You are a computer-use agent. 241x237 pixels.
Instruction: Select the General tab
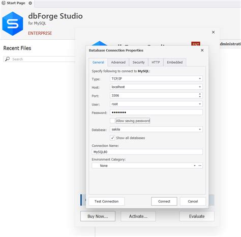coord(98,62)
